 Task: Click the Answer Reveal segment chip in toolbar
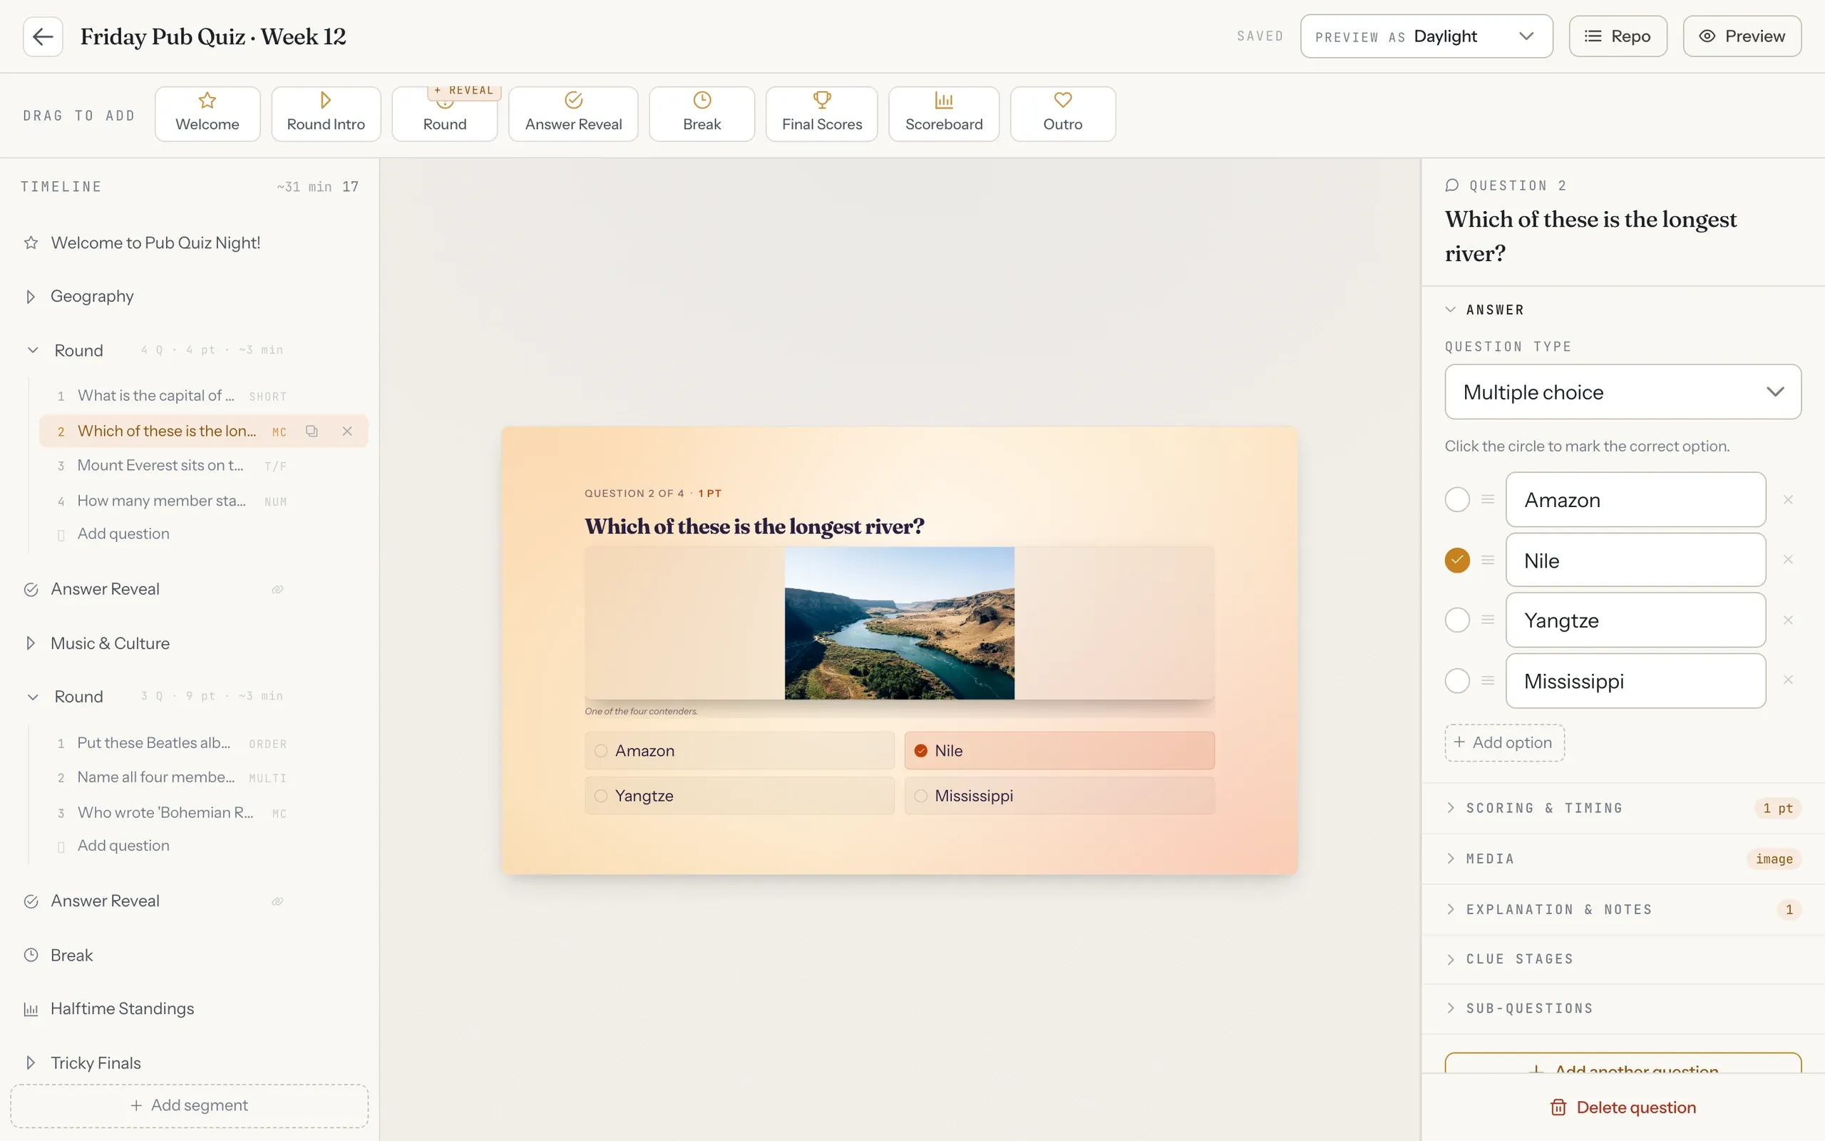click(x=573, y=114)
